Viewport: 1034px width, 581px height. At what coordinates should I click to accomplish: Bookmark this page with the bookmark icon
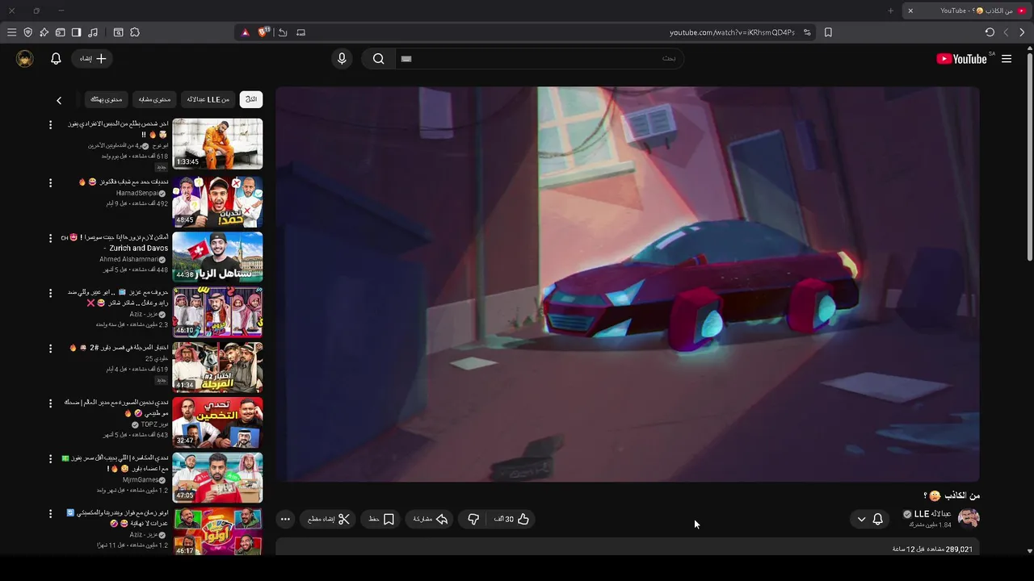[828, 32]
